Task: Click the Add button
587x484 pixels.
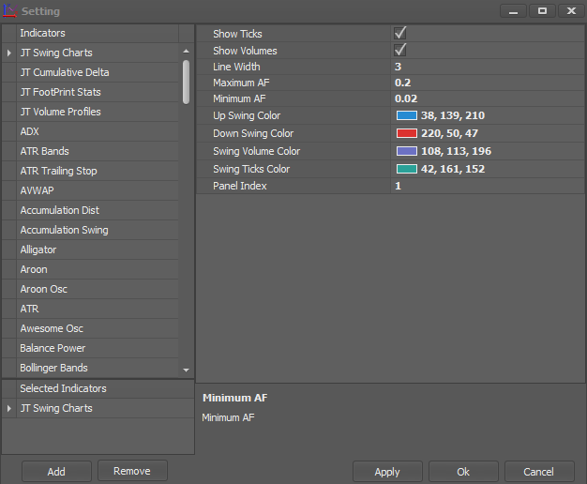Action: [56, 472]
